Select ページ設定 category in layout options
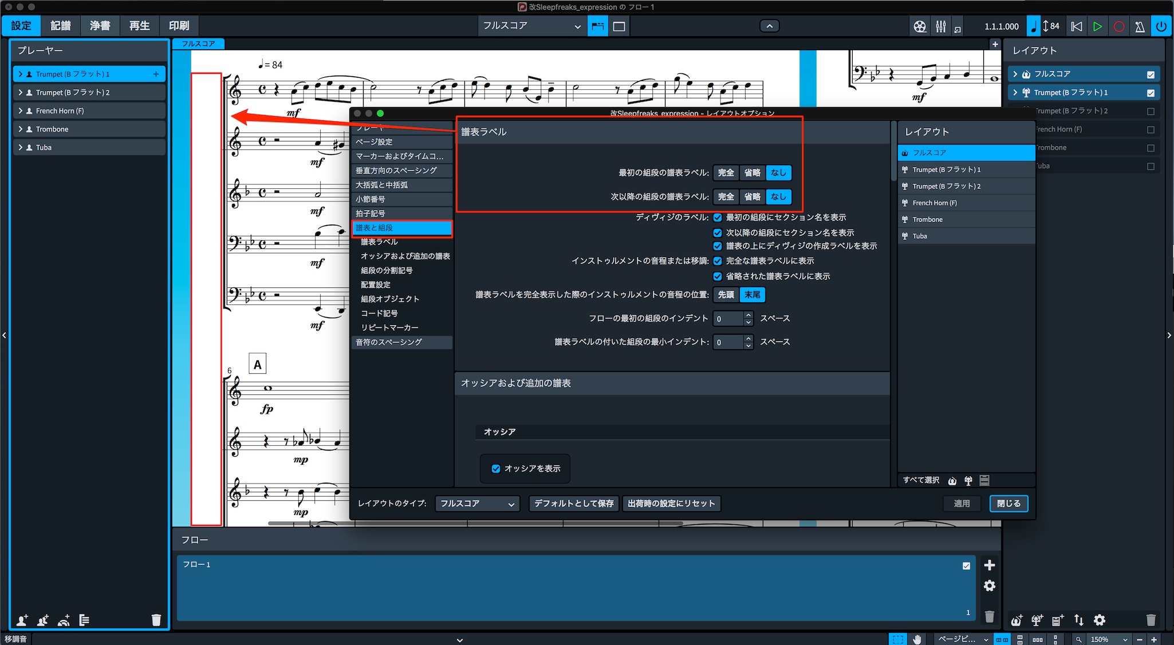Image resolution: width=1174 pixels, height=645 pixels. point(402,142)
